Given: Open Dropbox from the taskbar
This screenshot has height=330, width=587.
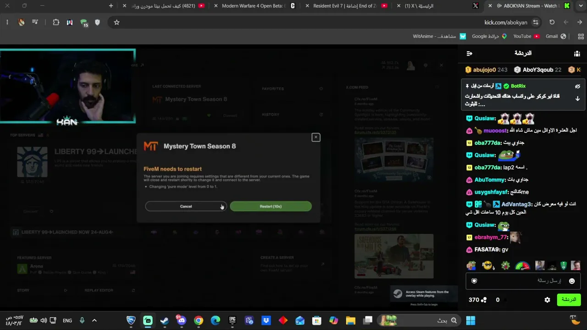Looking at the screenshot, I should tap(266, 320).
